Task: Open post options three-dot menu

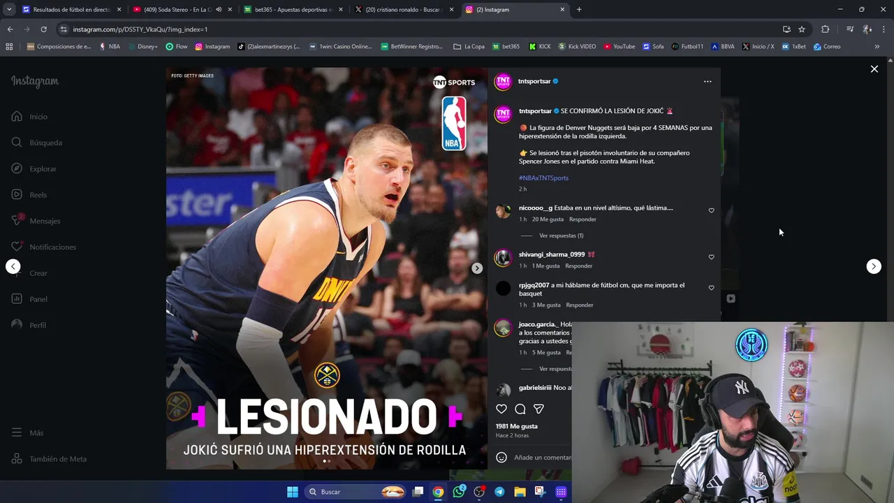Action: pyautogui.click(x=708, y=81)
